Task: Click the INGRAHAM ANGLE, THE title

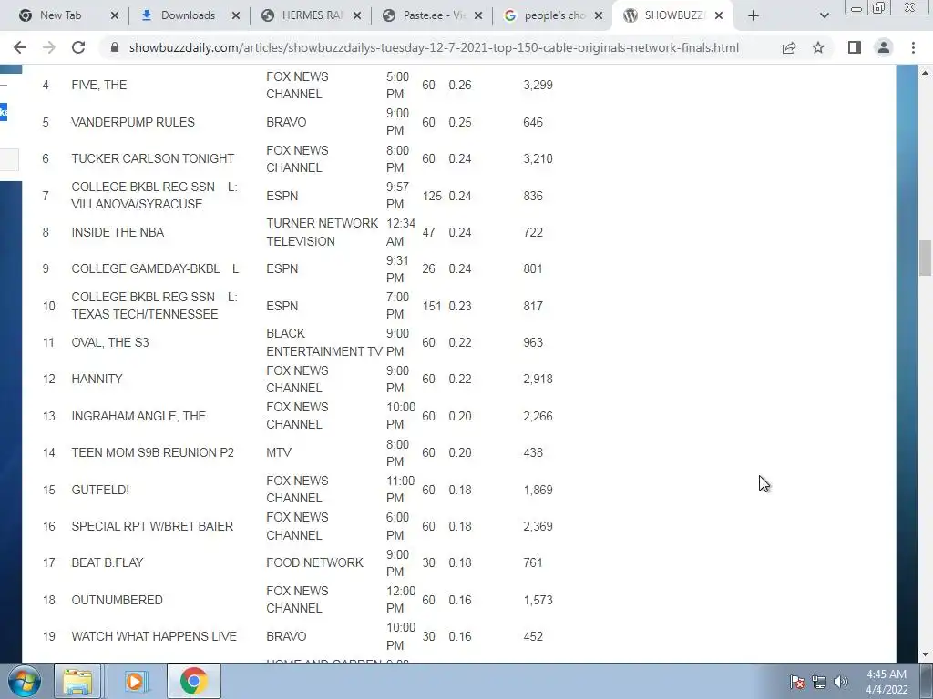Action: pyautogui.click(x=138, y=416)
